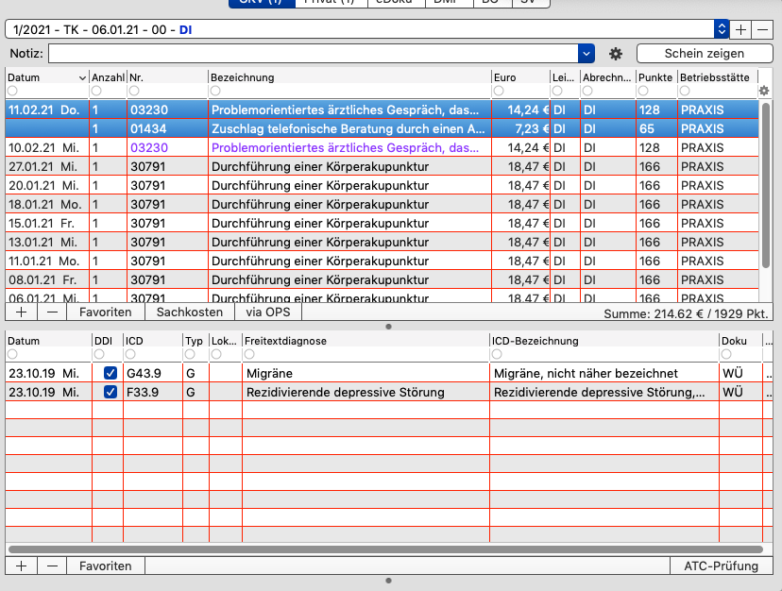This screenshot has height=591, width=782.
Task: Click the via OPS button
Action: [268, 312]
